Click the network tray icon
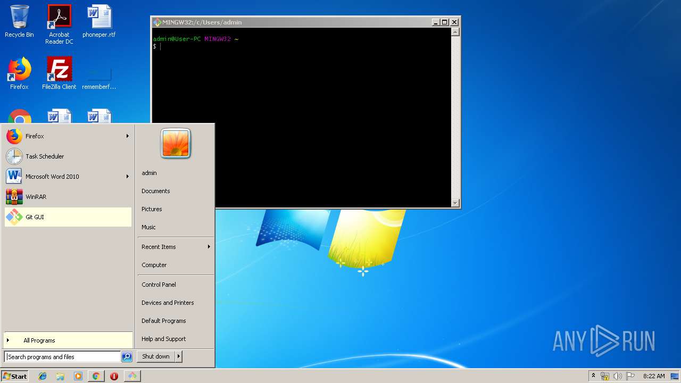Image resolution: width=681 pixels, height=383 pixels. coord(605,376)
